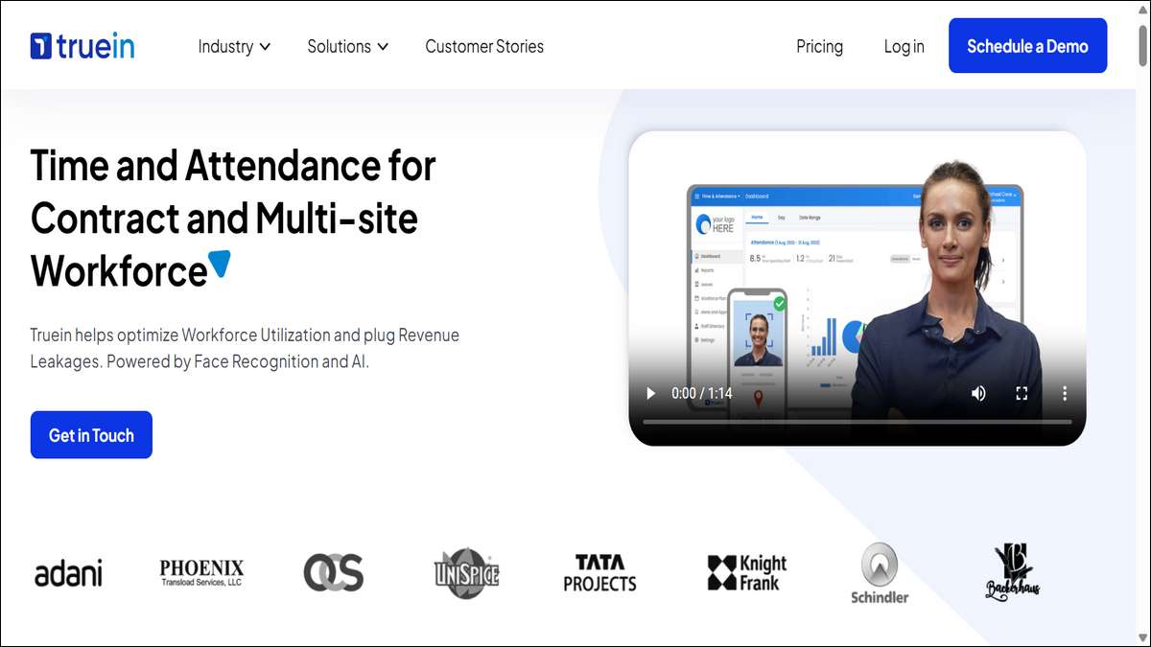
Task: Click the Schindler logo
Action: point(880,573)
